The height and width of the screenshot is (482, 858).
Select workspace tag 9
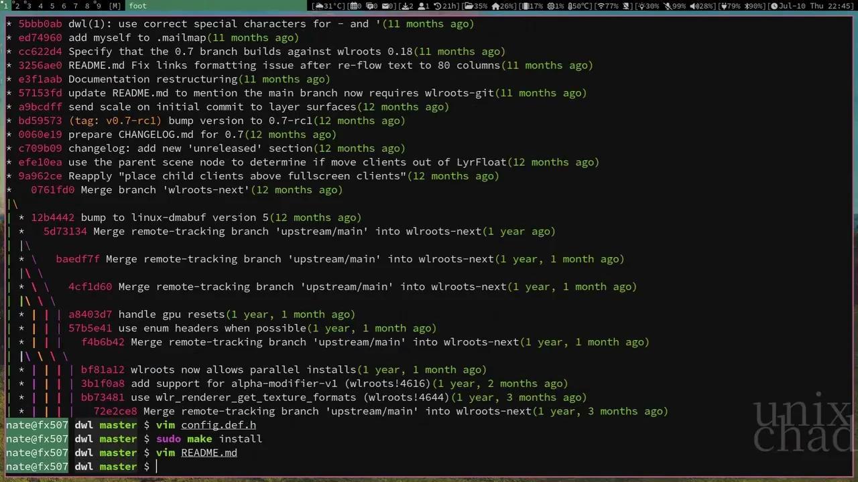[98, 6]
